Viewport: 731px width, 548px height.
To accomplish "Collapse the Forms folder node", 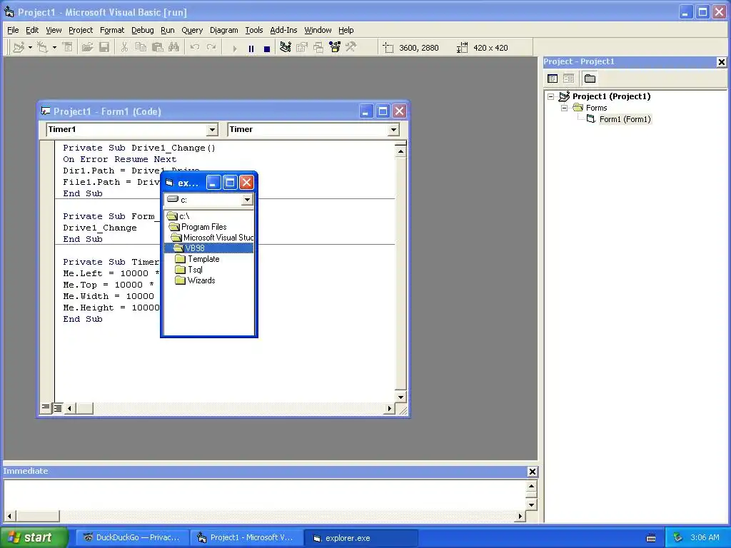I will 564,108.
